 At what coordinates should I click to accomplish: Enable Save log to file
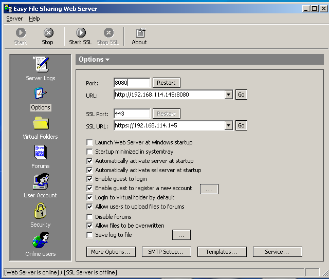pos(89,235)
